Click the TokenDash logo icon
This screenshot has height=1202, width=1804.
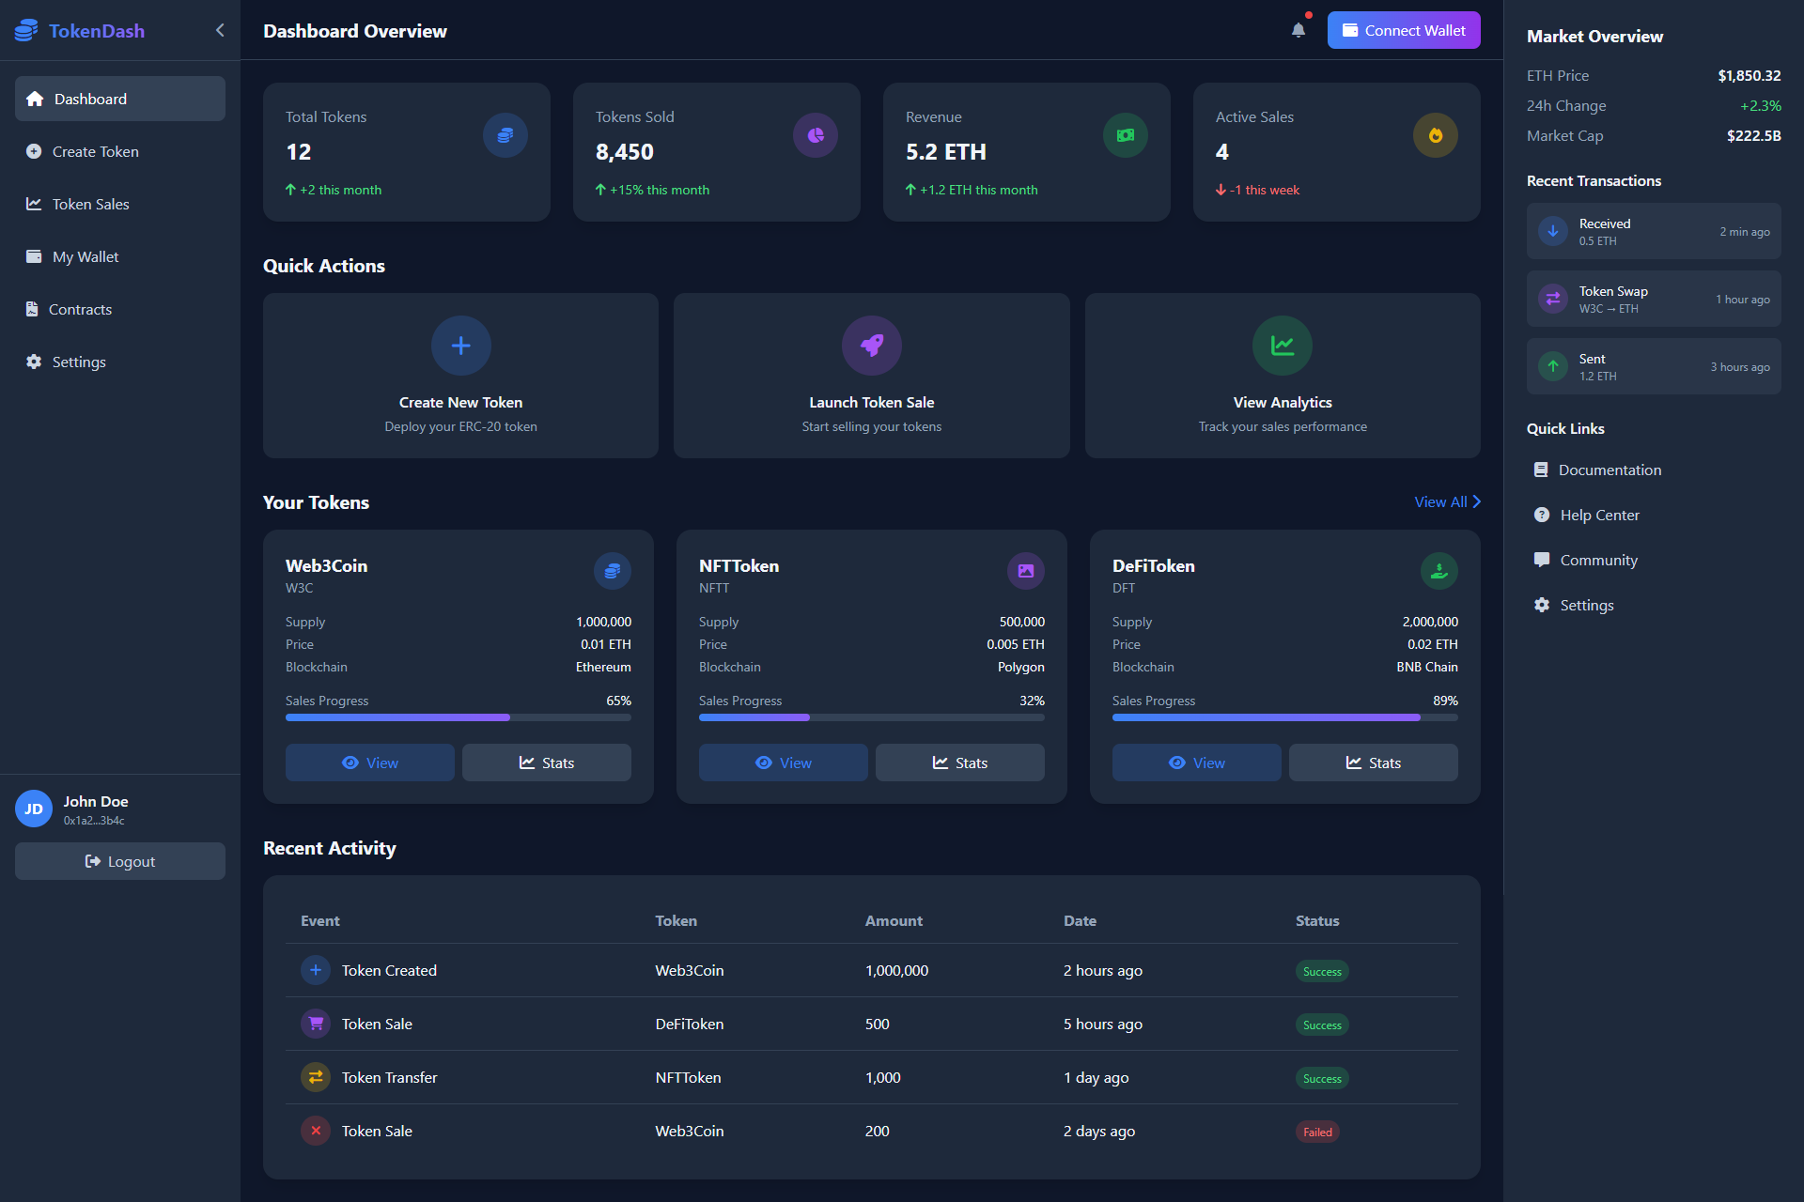click(23, 29)
